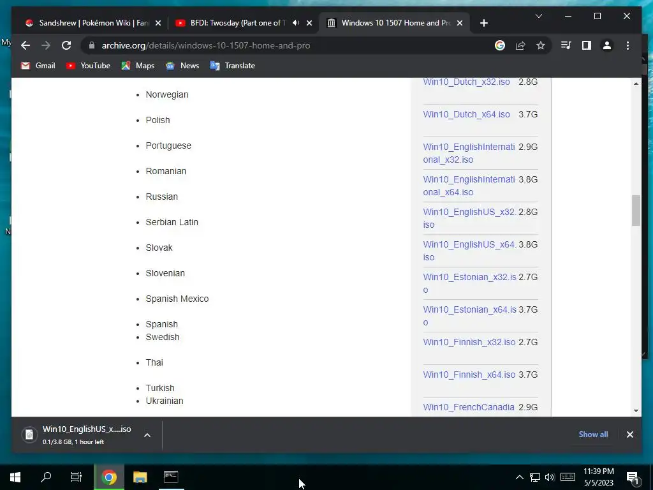Image resolution: width=653 pixels, height=490 pixels.
Task: Open Windows Start menu
Action: click(15, 477)
